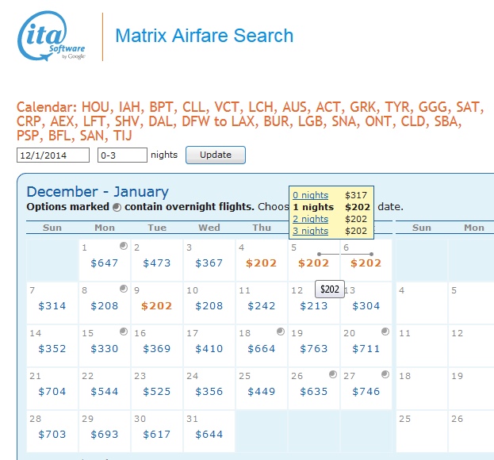
Task: Open the Matrix Airfare Search title
Action: (x=204, y=36)
